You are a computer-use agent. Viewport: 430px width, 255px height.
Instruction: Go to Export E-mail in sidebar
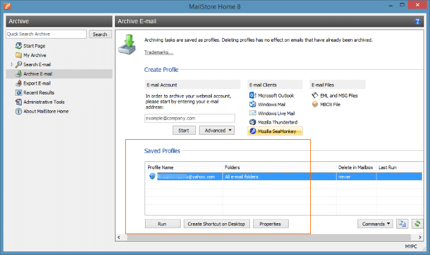click(x=37, y=83)
